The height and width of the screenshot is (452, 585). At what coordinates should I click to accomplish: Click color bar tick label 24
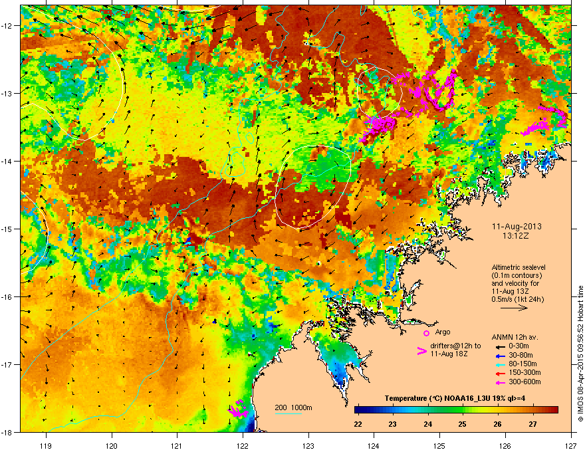click(428, 424)
